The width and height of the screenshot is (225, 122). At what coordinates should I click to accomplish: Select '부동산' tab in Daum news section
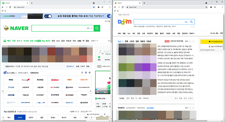[x=149, y=41]
